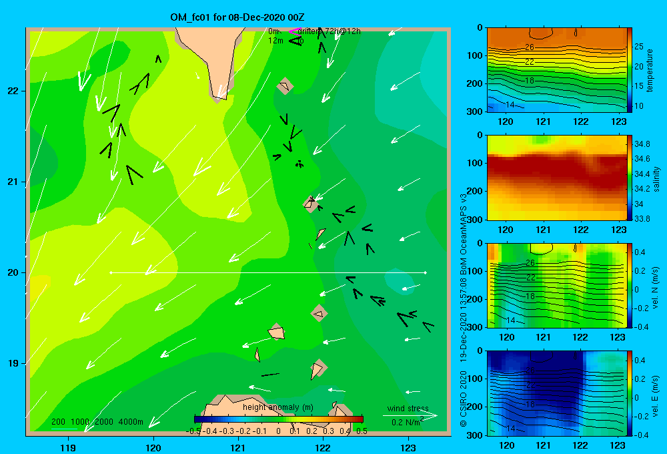Click the "4000m" bathymetry legend label
This screenshot has width=667, height=454.
coord(131,422)
